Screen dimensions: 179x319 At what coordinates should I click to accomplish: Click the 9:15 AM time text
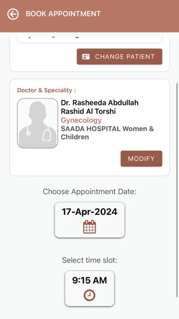click(x=90, y=281)
